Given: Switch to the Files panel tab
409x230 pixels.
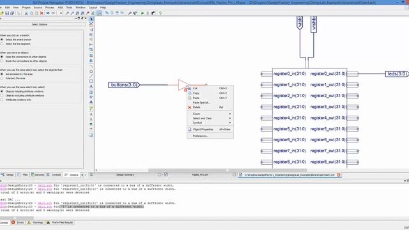Looking at the screenshot, I should 23,174.
